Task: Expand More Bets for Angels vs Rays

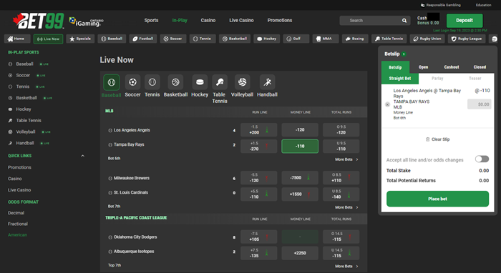Action: tap(346, 159)
